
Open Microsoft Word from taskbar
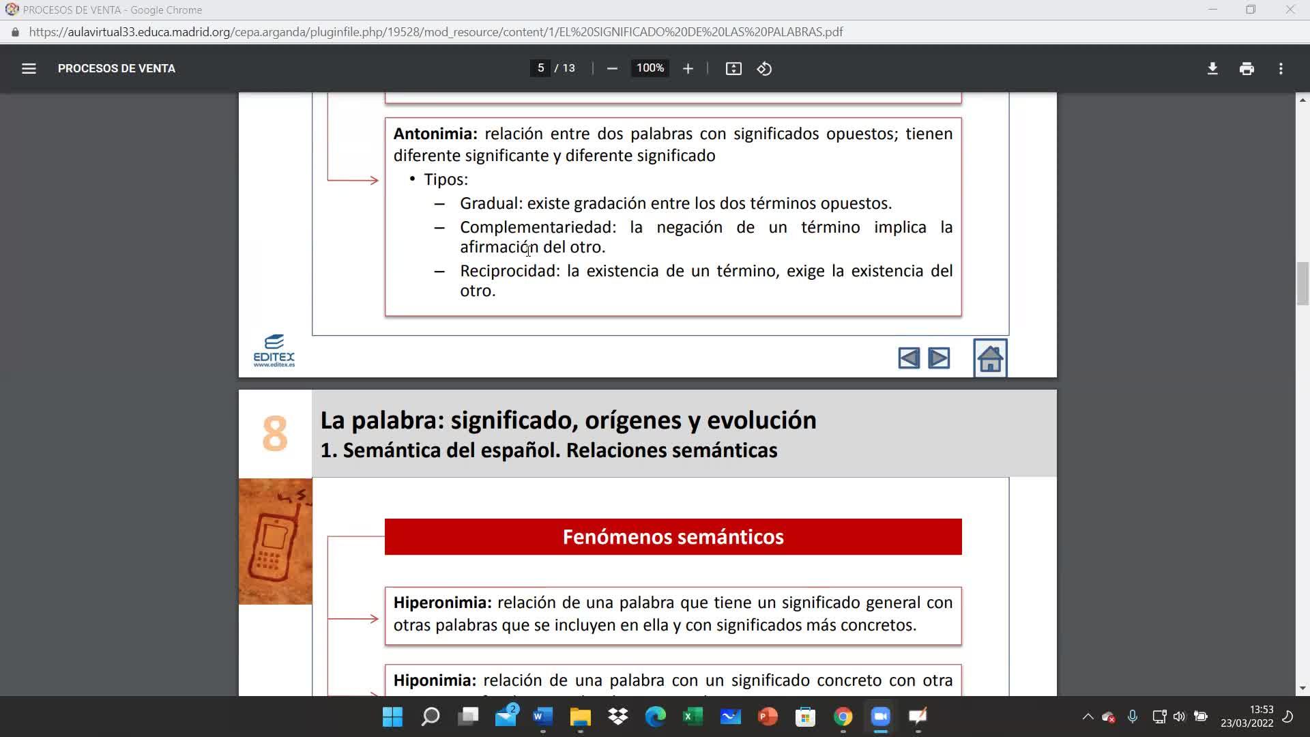pos(542,717)
